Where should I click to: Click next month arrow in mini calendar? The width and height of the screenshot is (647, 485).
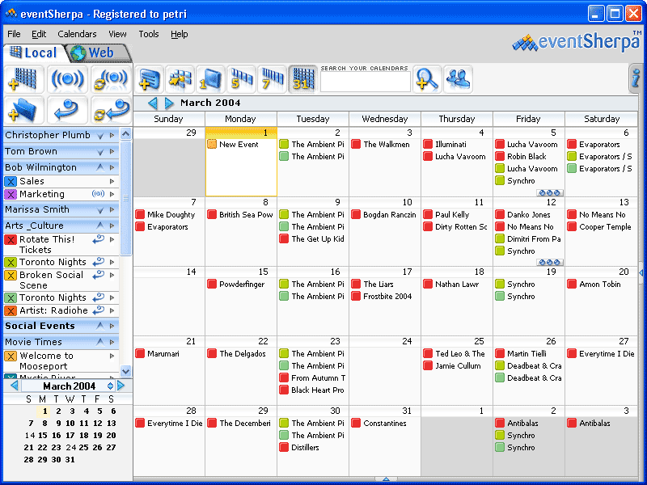point(121,386)
